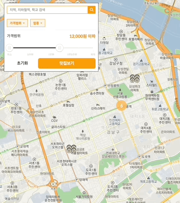180x203 pixels.
Task: Expand the 업종 dropdown filter
Action: pos(38,23)
